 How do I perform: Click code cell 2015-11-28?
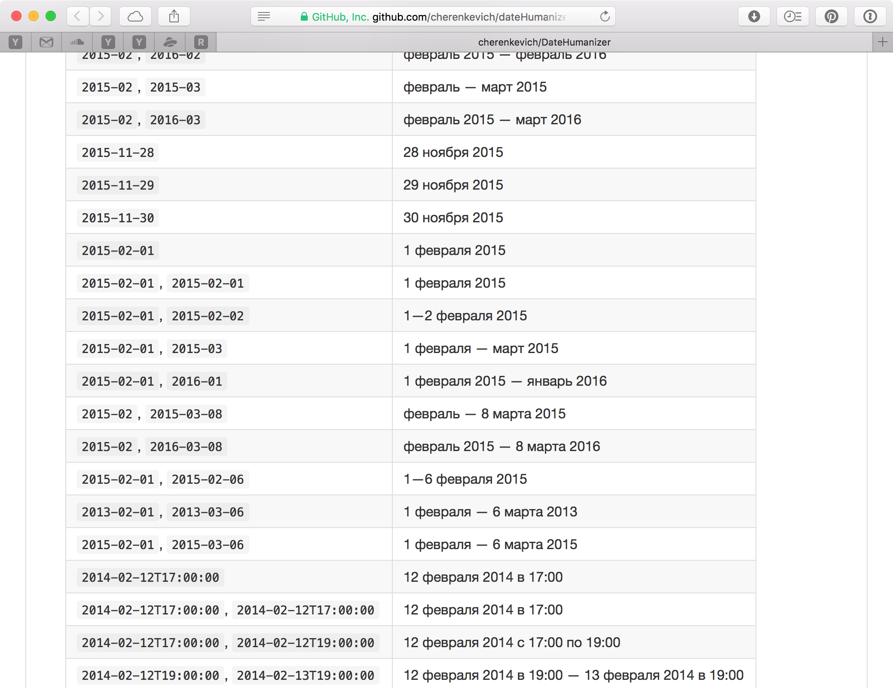coord(118,153)
